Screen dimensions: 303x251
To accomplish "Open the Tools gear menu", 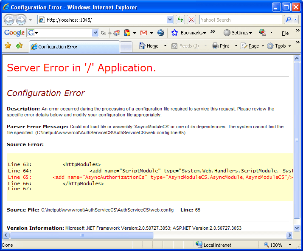I will click(279, 46).
